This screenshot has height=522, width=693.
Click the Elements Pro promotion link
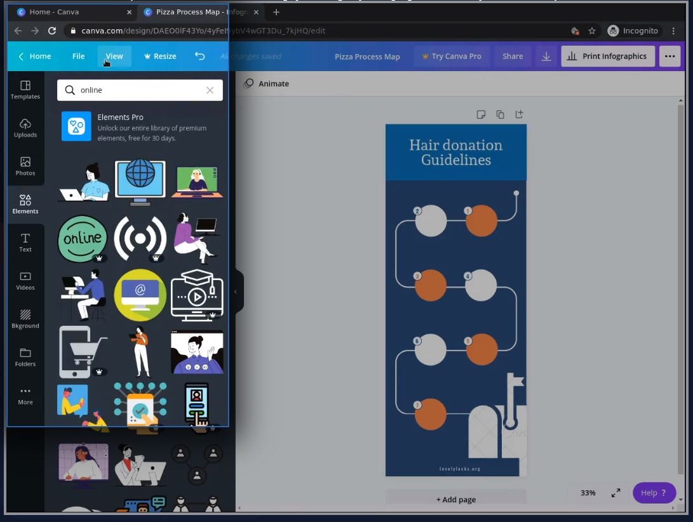140,127
